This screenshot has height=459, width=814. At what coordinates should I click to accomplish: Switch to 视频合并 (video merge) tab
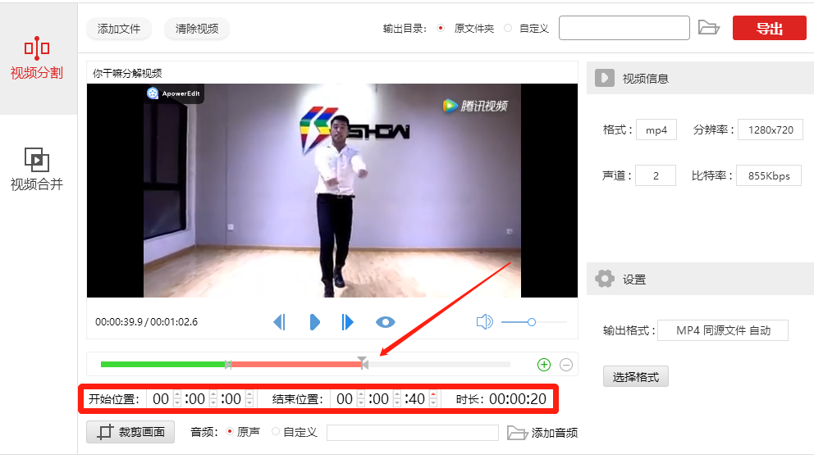point(37,170)
